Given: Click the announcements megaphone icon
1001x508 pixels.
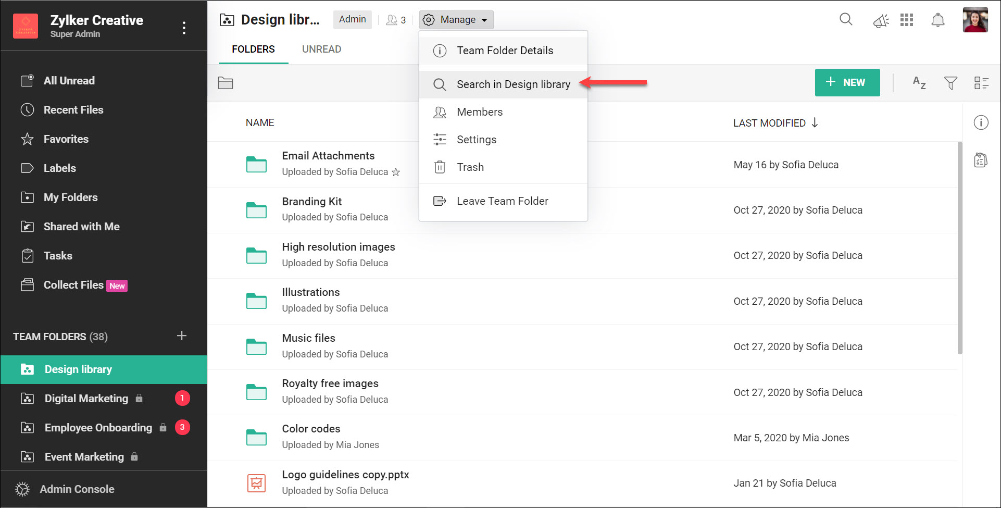Looking at the screenshot, I should (x=881, y=19).
